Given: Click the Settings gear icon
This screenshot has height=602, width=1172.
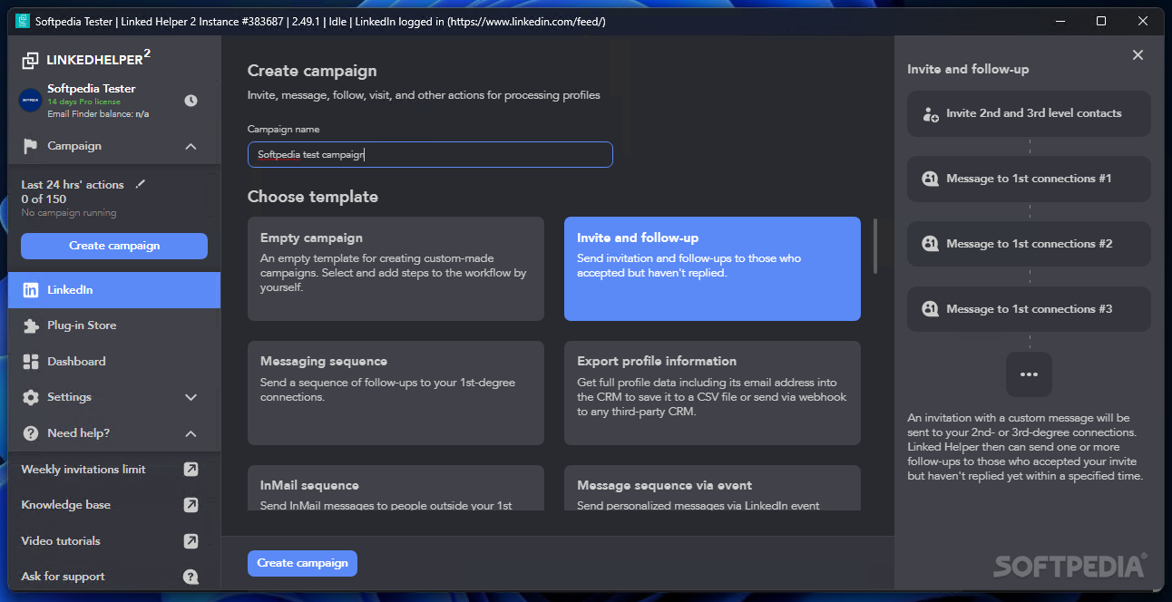Looking at the screenshot, I should [x=31, y=397].
